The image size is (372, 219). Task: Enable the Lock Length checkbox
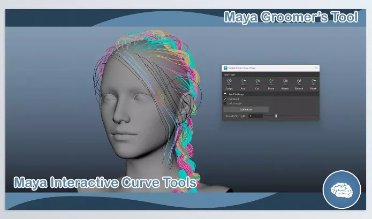tap(225, 103)
